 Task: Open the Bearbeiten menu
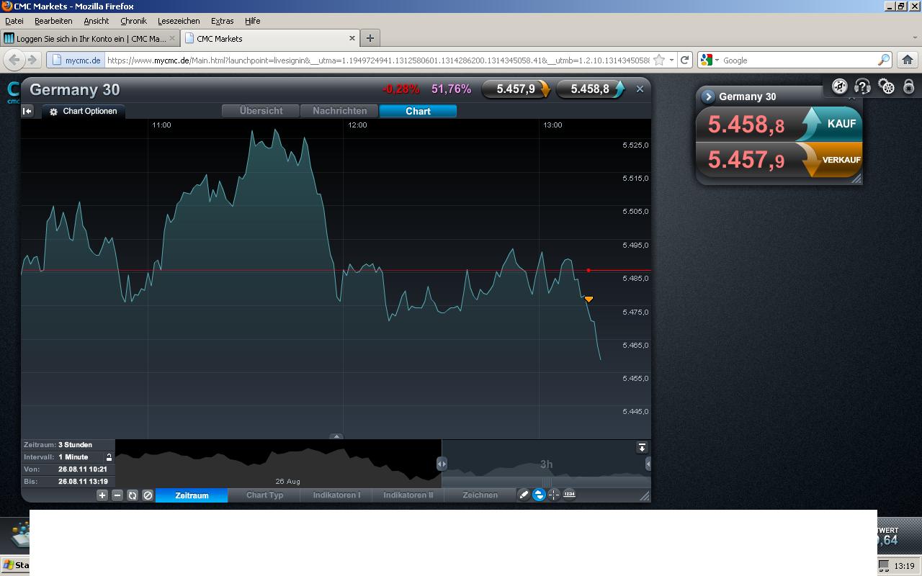53,21
